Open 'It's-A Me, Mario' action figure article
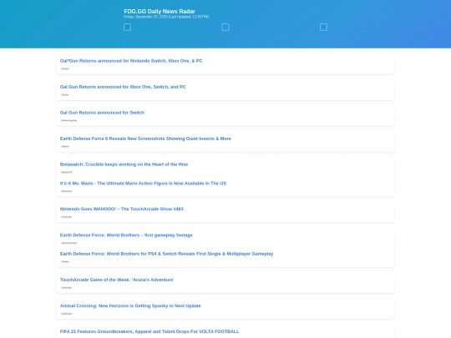This screenshot has height=338, width=451. click(x=143, y=183)
